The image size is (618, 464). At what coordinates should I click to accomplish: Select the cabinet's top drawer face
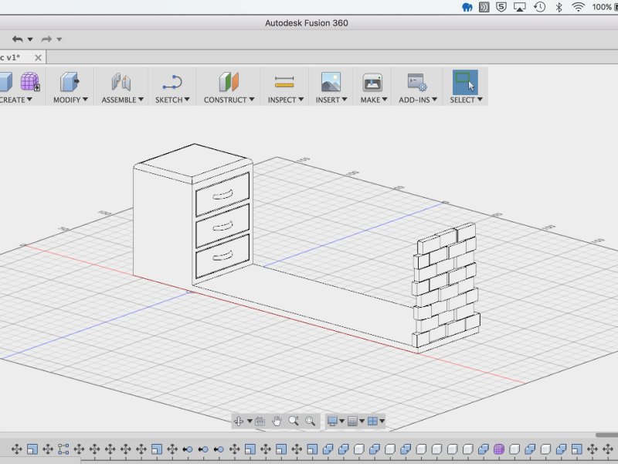(x=222, y=194)
